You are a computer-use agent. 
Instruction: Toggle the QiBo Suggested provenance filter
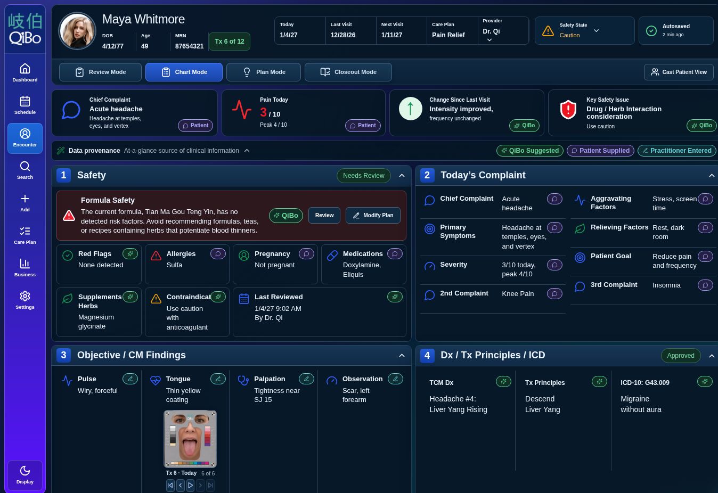pyautogui.click(x=530, y=151)
